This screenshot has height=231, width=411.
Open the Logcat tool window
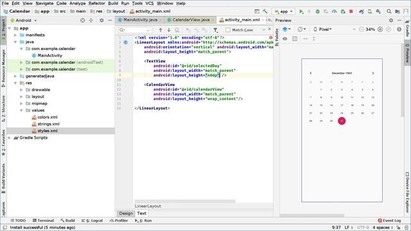(x=92, y=221)
